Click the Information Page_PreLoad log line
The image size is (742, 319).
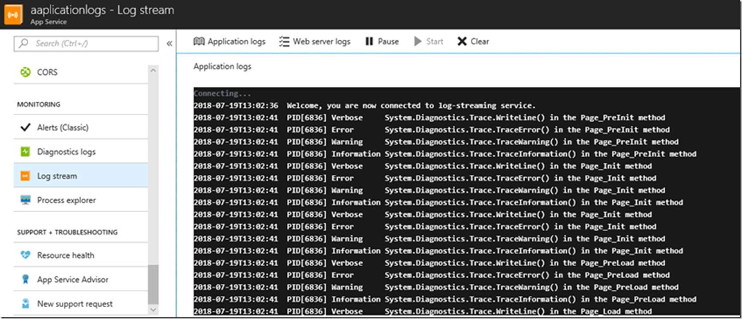(x=445, y=299)
